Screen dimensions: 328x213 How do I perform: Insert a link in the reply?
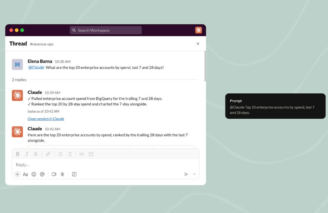48,154
